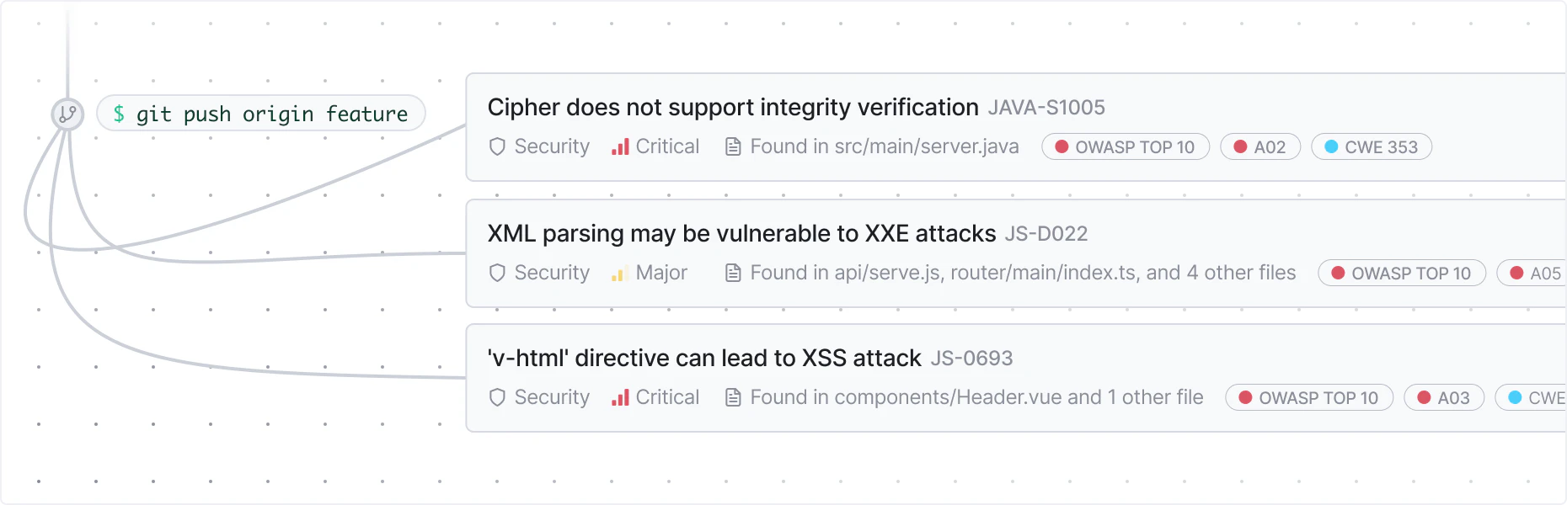1567x505 pixels.
Task: Click the Critical severity bars on the v-html issue
Action: pos(621,398)
